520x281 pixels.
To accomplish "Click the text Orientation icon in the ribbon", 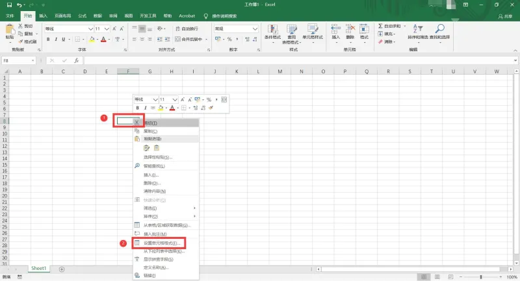I will point(160,29).
